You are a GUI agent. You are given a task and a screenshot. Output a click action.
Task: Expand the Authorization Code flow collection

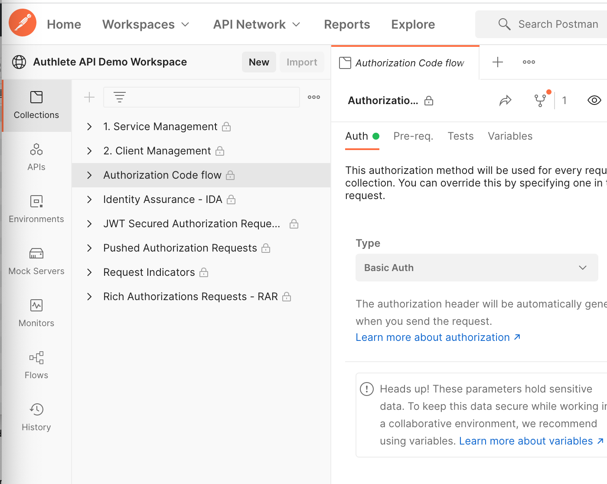pyautogui.click(x=89, y=175)
